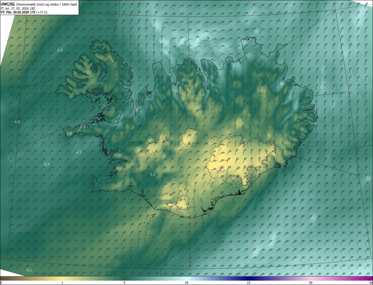Click the 2.6 value in north-central Iceland

(x=197, y=108)
